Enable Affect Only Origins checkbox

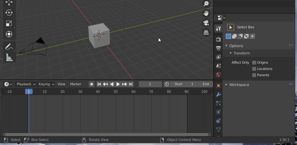[x=254, y=62]
